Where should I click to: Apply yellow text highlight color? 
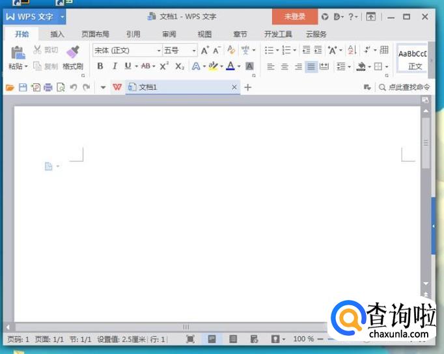(213, 66)
